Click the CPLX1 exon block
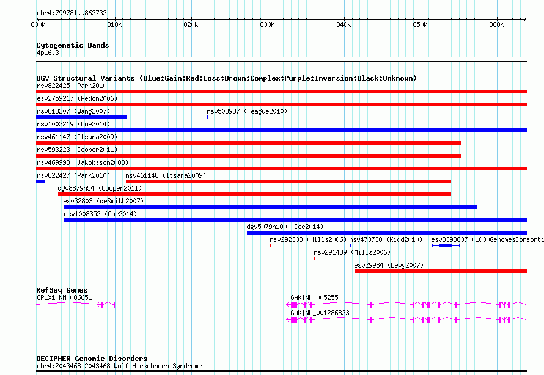Viewport: 544px width, 375px height. pos(102,305)
